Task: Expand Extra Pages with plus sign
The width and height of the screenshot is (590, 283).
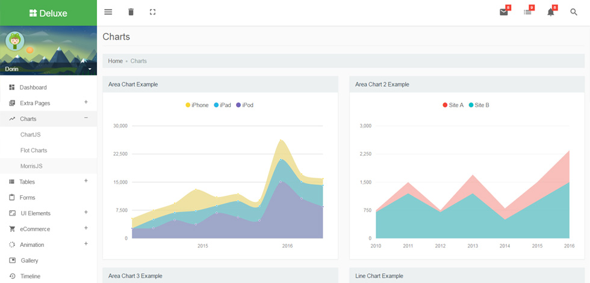Action: coord(86,102)
